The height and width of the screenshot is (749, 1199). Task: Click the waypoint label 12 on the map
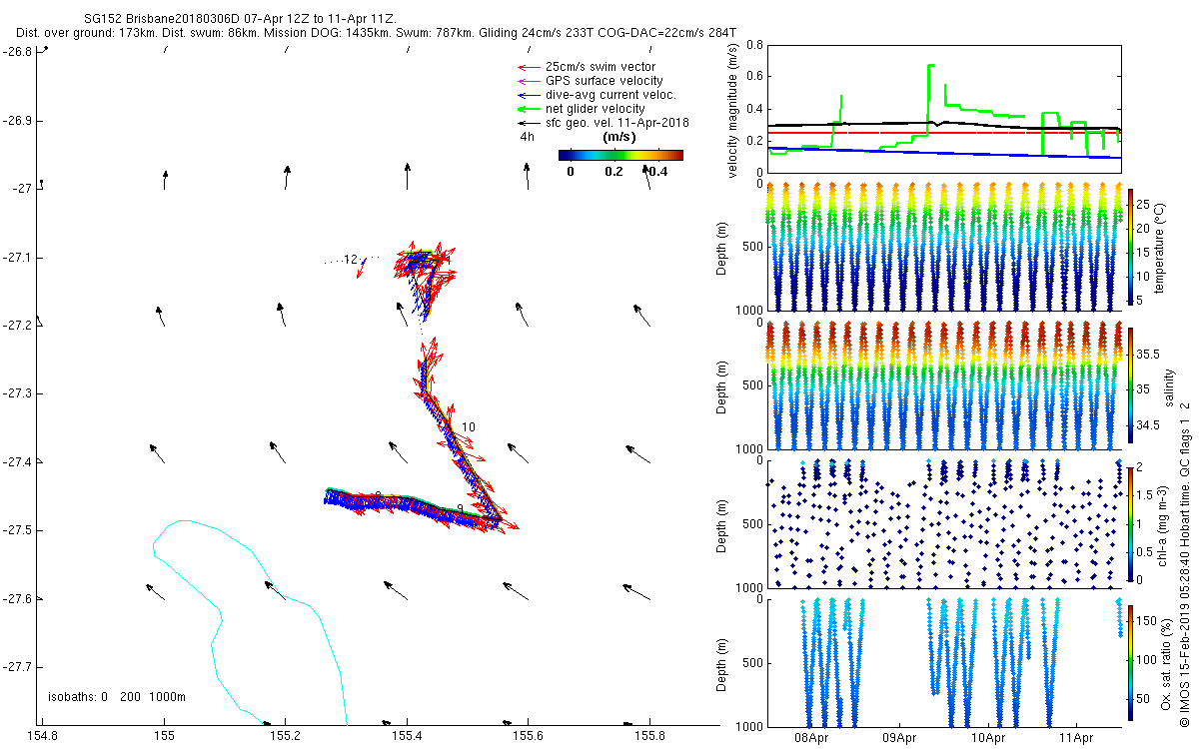tap(350, 260)
